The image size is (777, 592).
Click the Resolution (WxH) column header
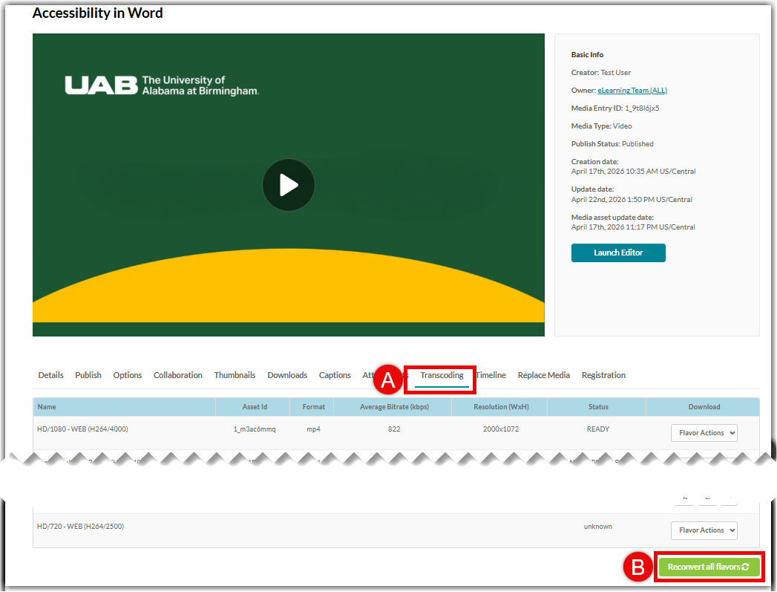501,407
